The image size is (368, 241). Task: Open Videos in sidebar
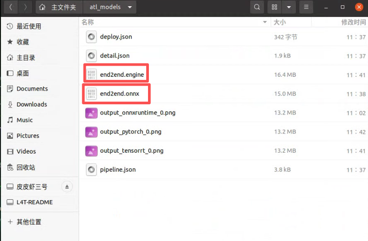[40, 151]
